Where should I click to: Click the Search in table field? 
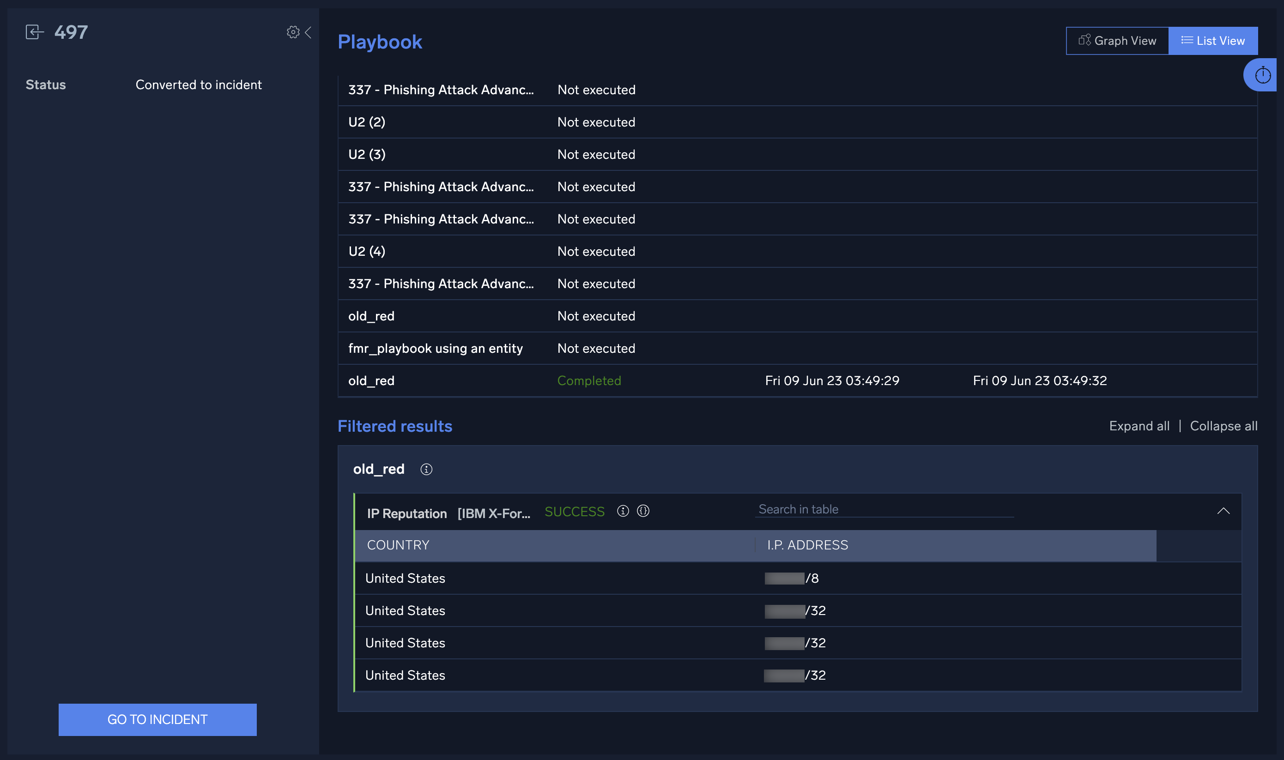click(x=884, y=510)
